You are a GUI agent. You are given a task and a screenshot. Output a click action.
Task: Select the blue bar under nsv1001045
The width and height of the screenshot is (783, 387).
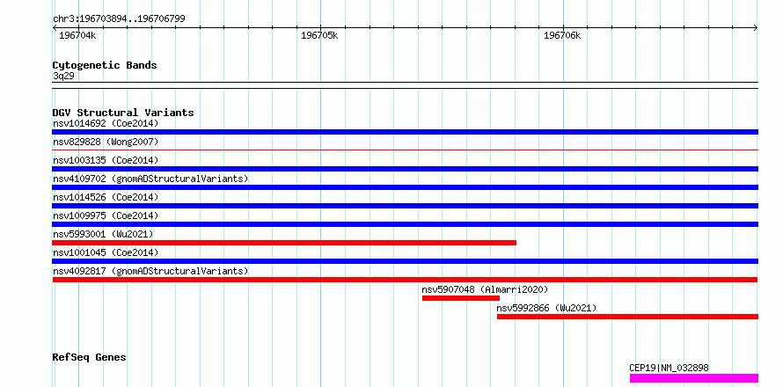tap(405, 261)
